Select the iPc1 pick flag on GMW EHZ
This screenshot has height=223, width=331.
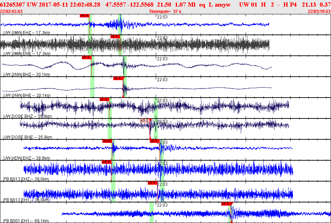pyautogui.click(x=84, y=16)
